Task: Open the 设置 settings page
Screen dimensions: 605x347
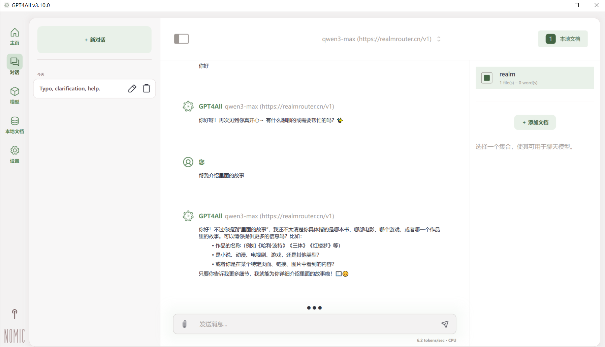Action: 14,154
